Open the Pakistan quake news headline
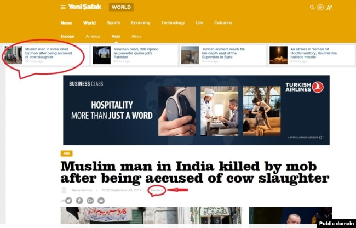 136,53
